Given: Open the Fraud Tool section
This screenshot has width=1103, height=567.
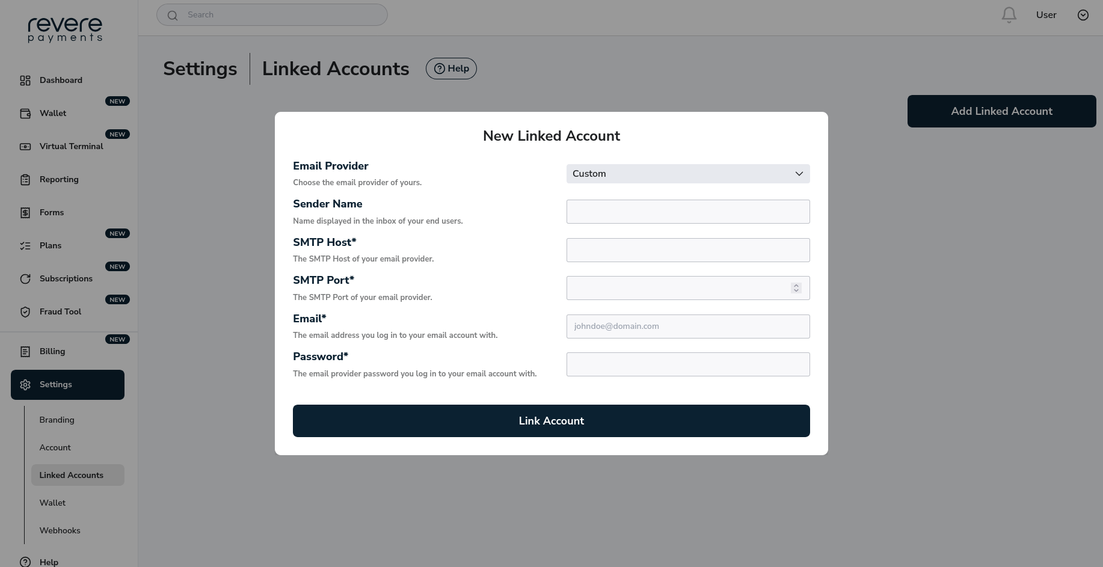Looking at the screenshot, I should point(25,311).
